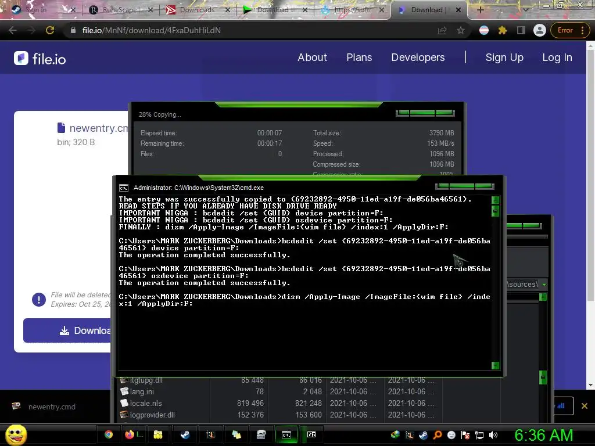Image resolution: width=595 pixels, height=446 pixels.
Task: Open the tab search chevron
Action: pyautogui.click(x=525, y=10)
